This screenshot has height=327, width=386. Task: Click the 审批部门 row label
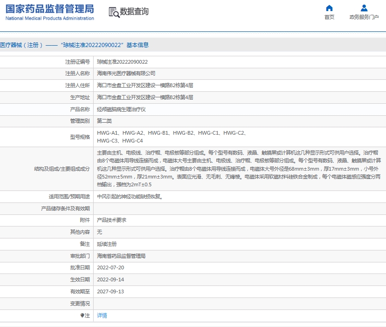point(80,256)
